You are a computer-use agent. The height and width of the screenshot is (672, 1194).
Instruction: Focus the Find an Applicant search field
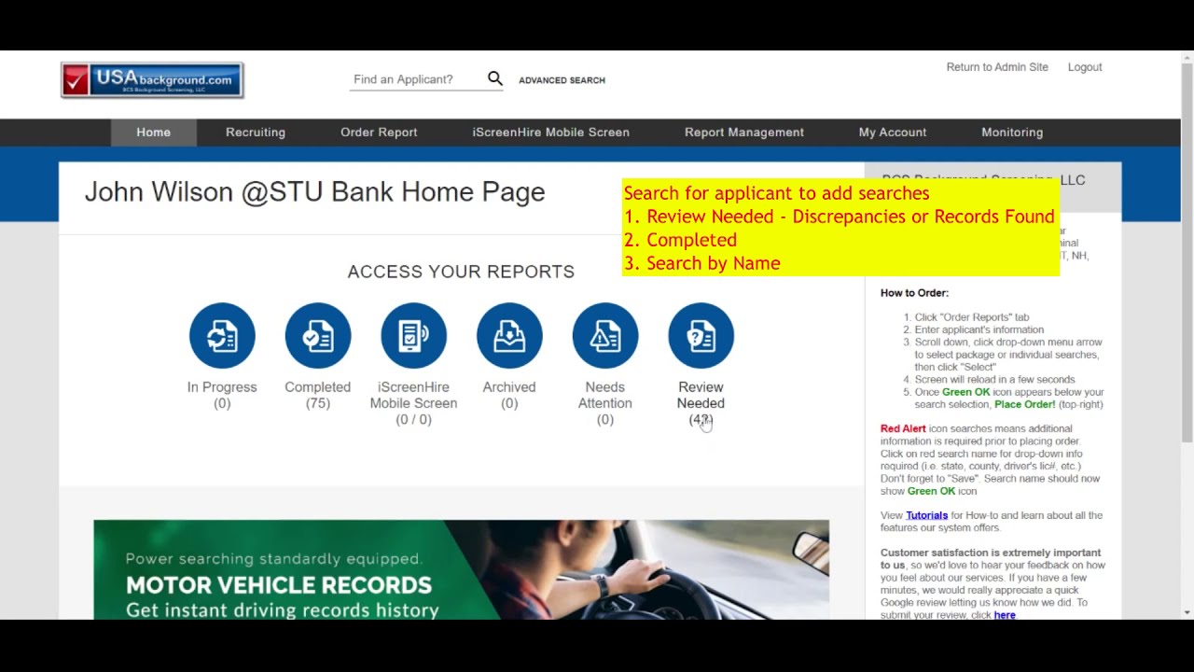point(417,79)
